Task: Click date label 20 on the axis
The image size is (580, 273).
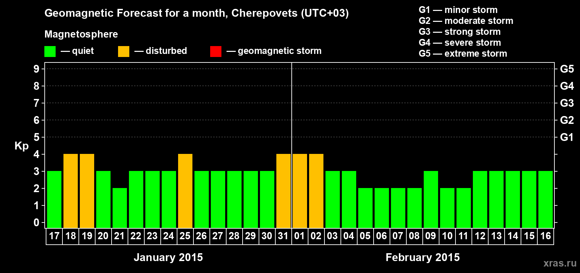Action: coord(103,236)
